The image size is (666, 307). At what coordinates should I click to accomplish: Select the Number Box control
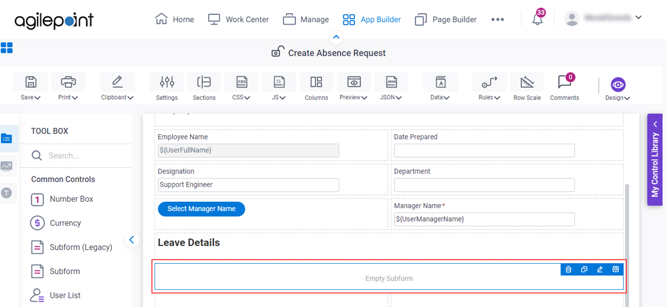click(x=62, y=199)
